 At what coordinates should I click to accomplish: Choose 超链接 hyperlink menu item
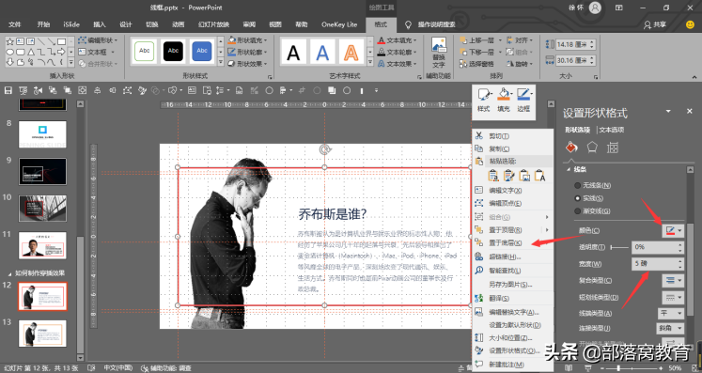click(513, 257)
